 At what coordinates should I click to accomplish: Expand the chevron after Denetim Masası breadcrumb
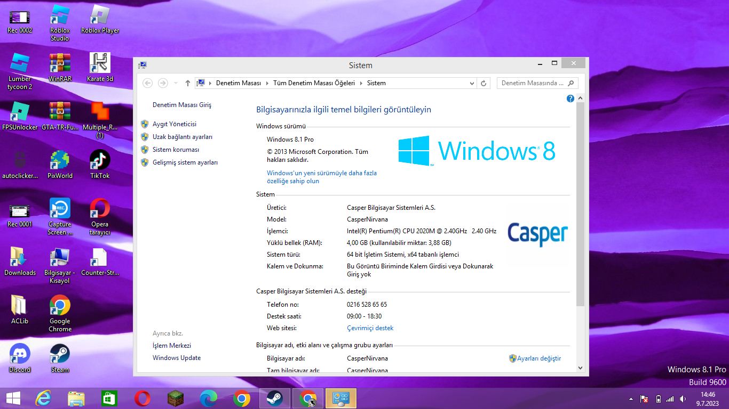[267, 83]
